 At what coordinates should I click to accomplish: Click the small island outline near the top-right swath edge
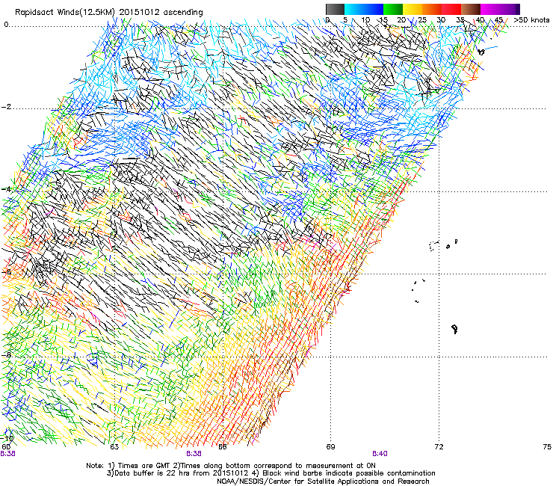481,52
